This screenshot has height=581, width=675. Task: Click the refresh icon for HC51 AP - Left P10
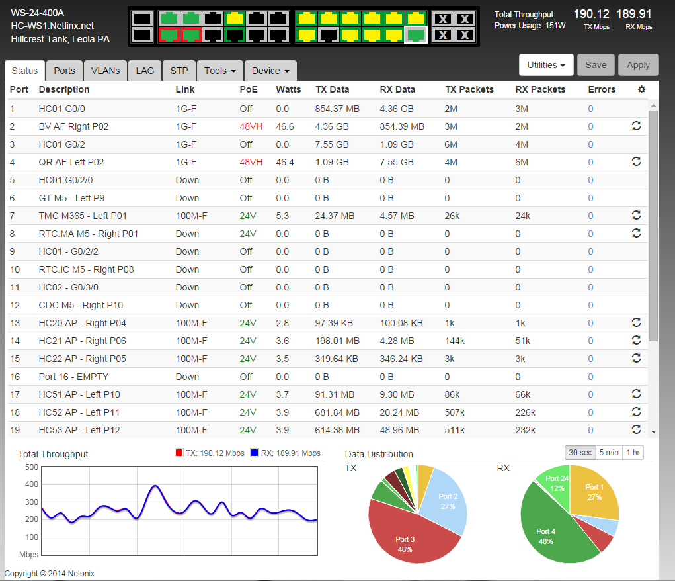pyautogui.click(x=636, y=394)
